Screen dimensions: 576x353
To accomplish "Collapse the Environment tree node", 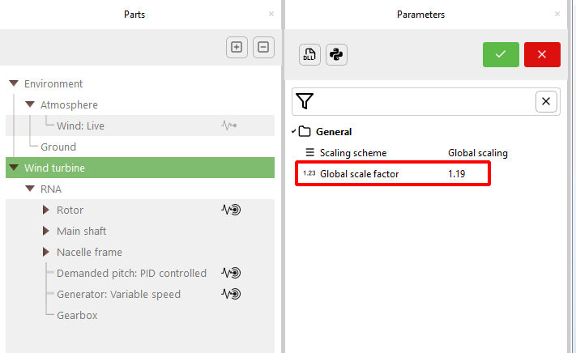I will click(14, 83).
